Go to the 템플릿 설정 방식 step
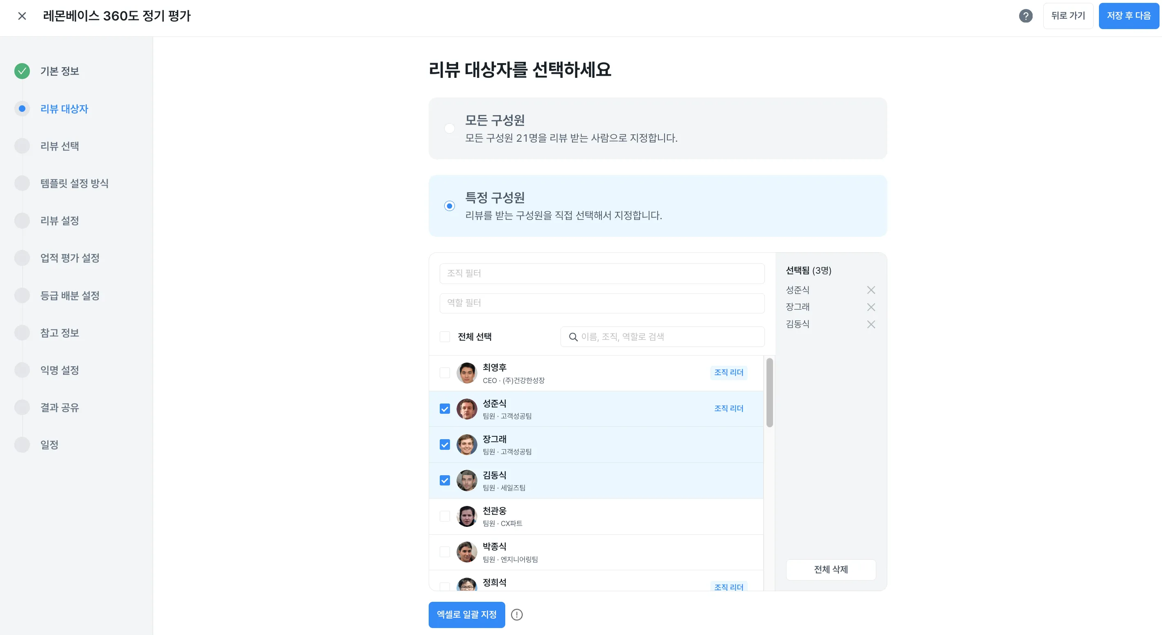 75,183
